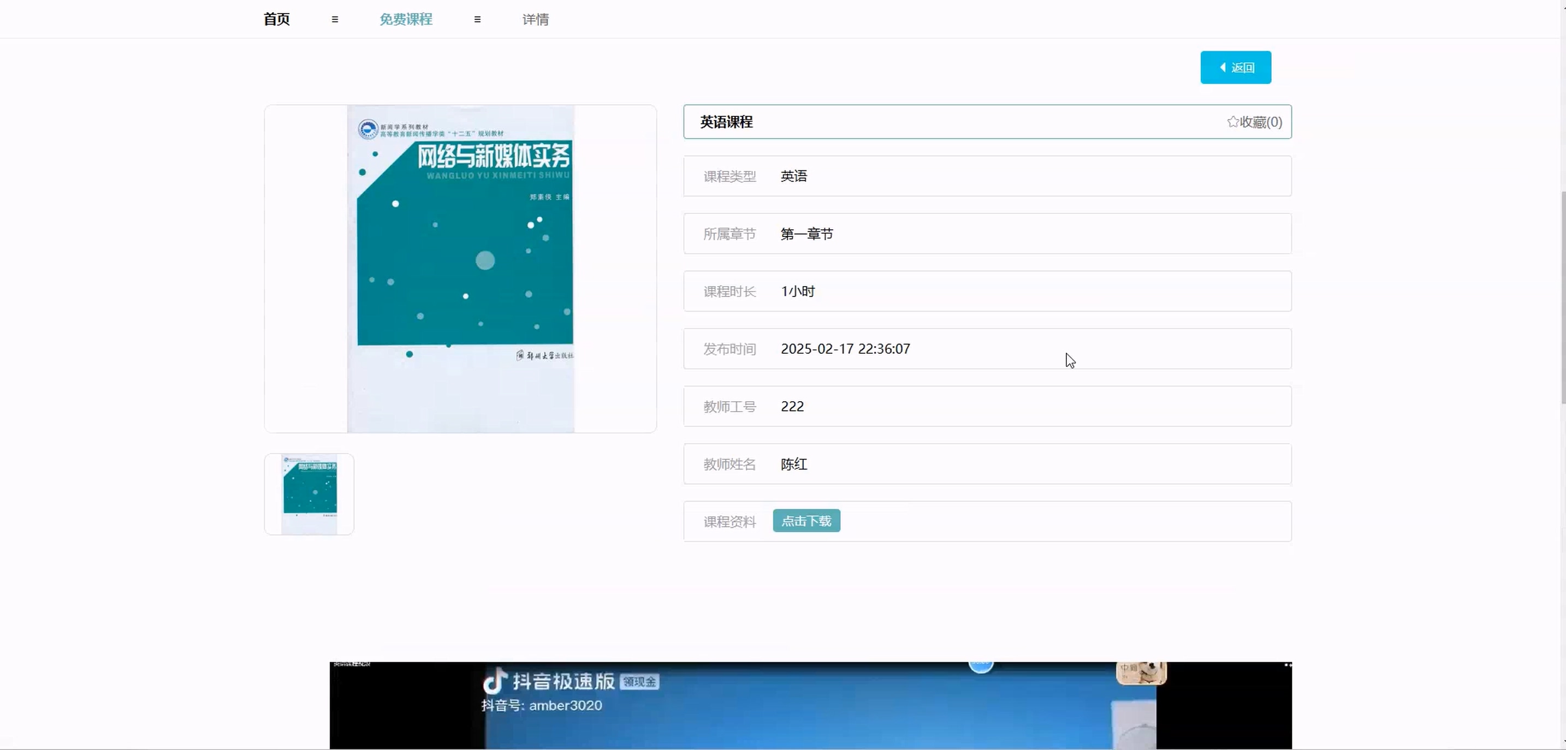Click the 教师工号 row showing 222
This screenshot has width=1566, height=750.
tap(987, 407)
